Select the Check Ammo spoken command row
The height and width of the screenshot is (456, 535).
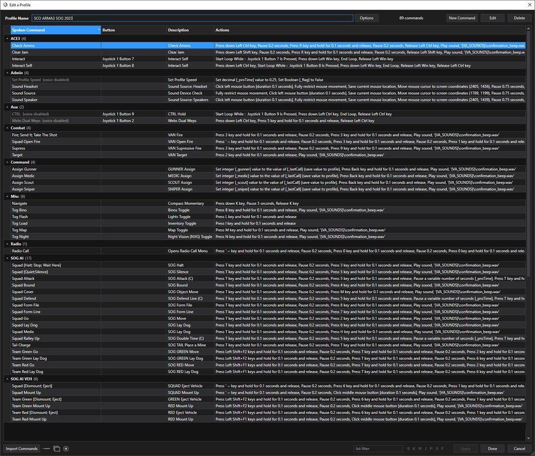[268, 46]
